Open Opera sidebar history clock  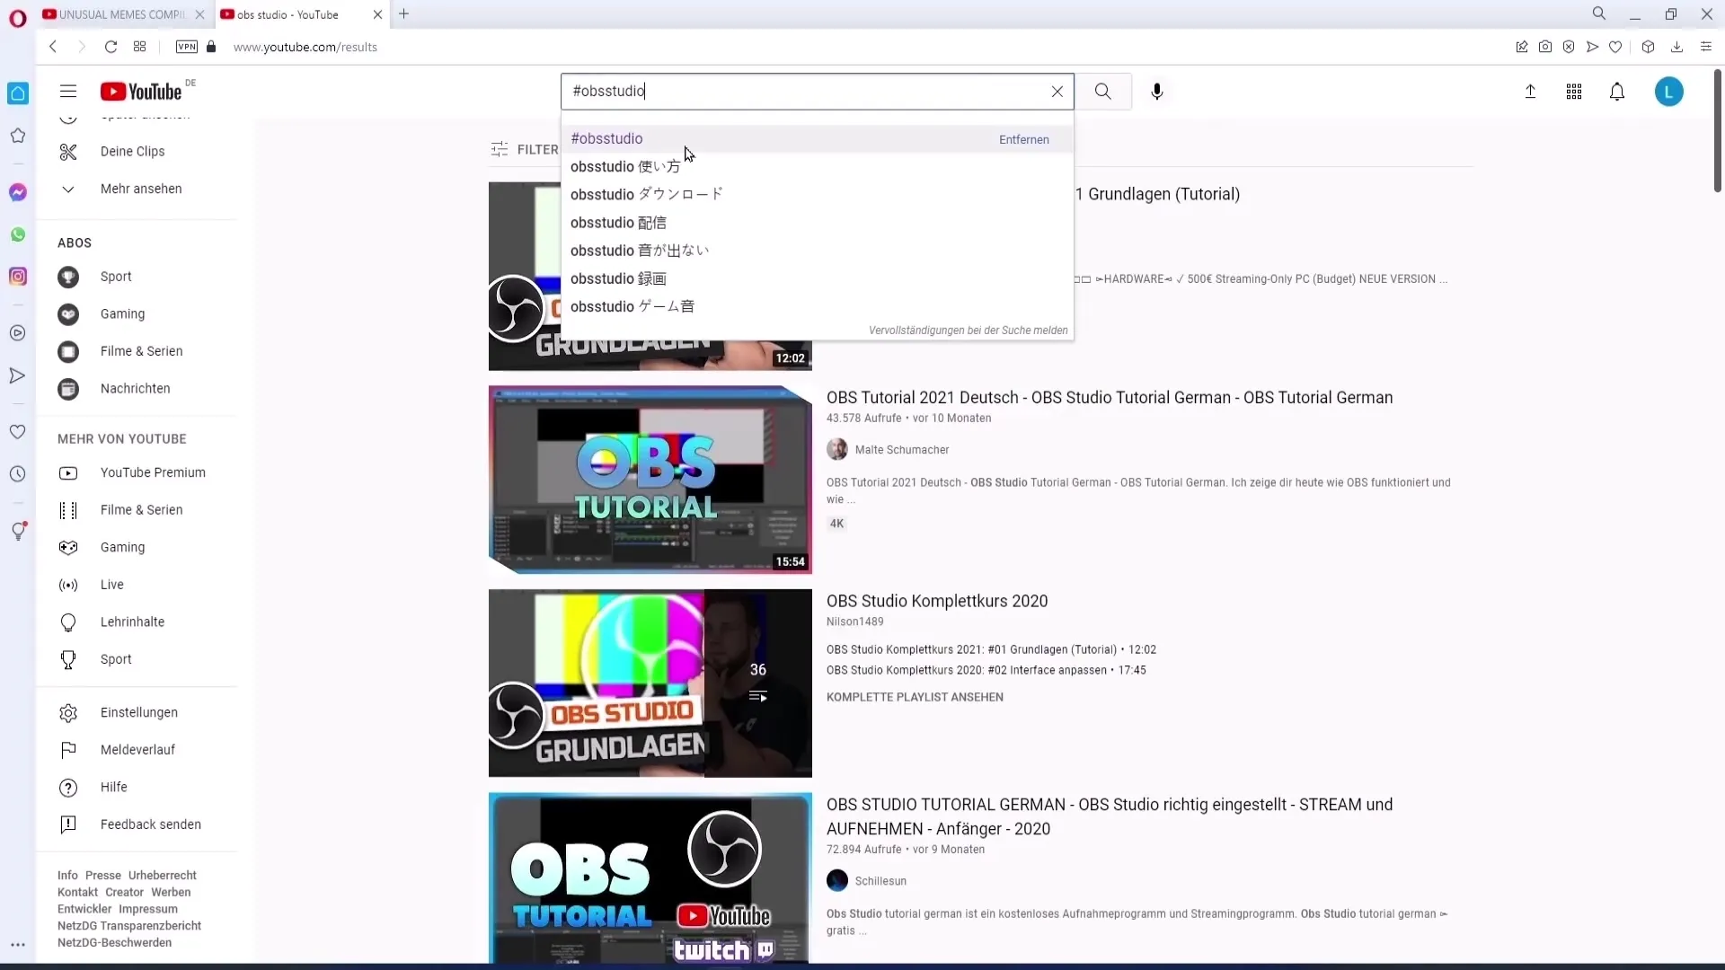(18, 474)
